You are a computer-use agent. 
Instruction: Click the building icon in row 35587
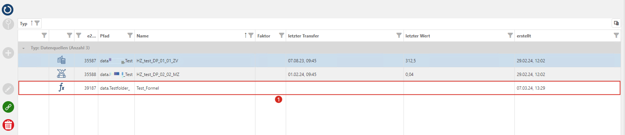(61, 60)
